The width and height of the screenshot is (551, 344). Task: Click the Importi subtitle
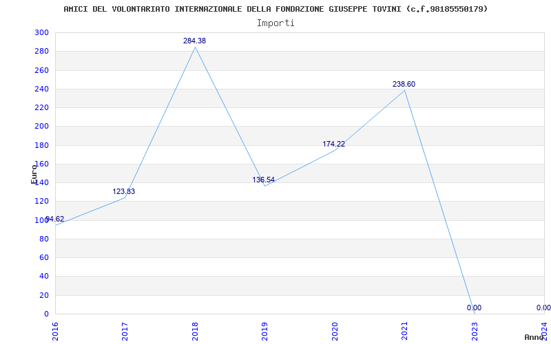point(275,23)
